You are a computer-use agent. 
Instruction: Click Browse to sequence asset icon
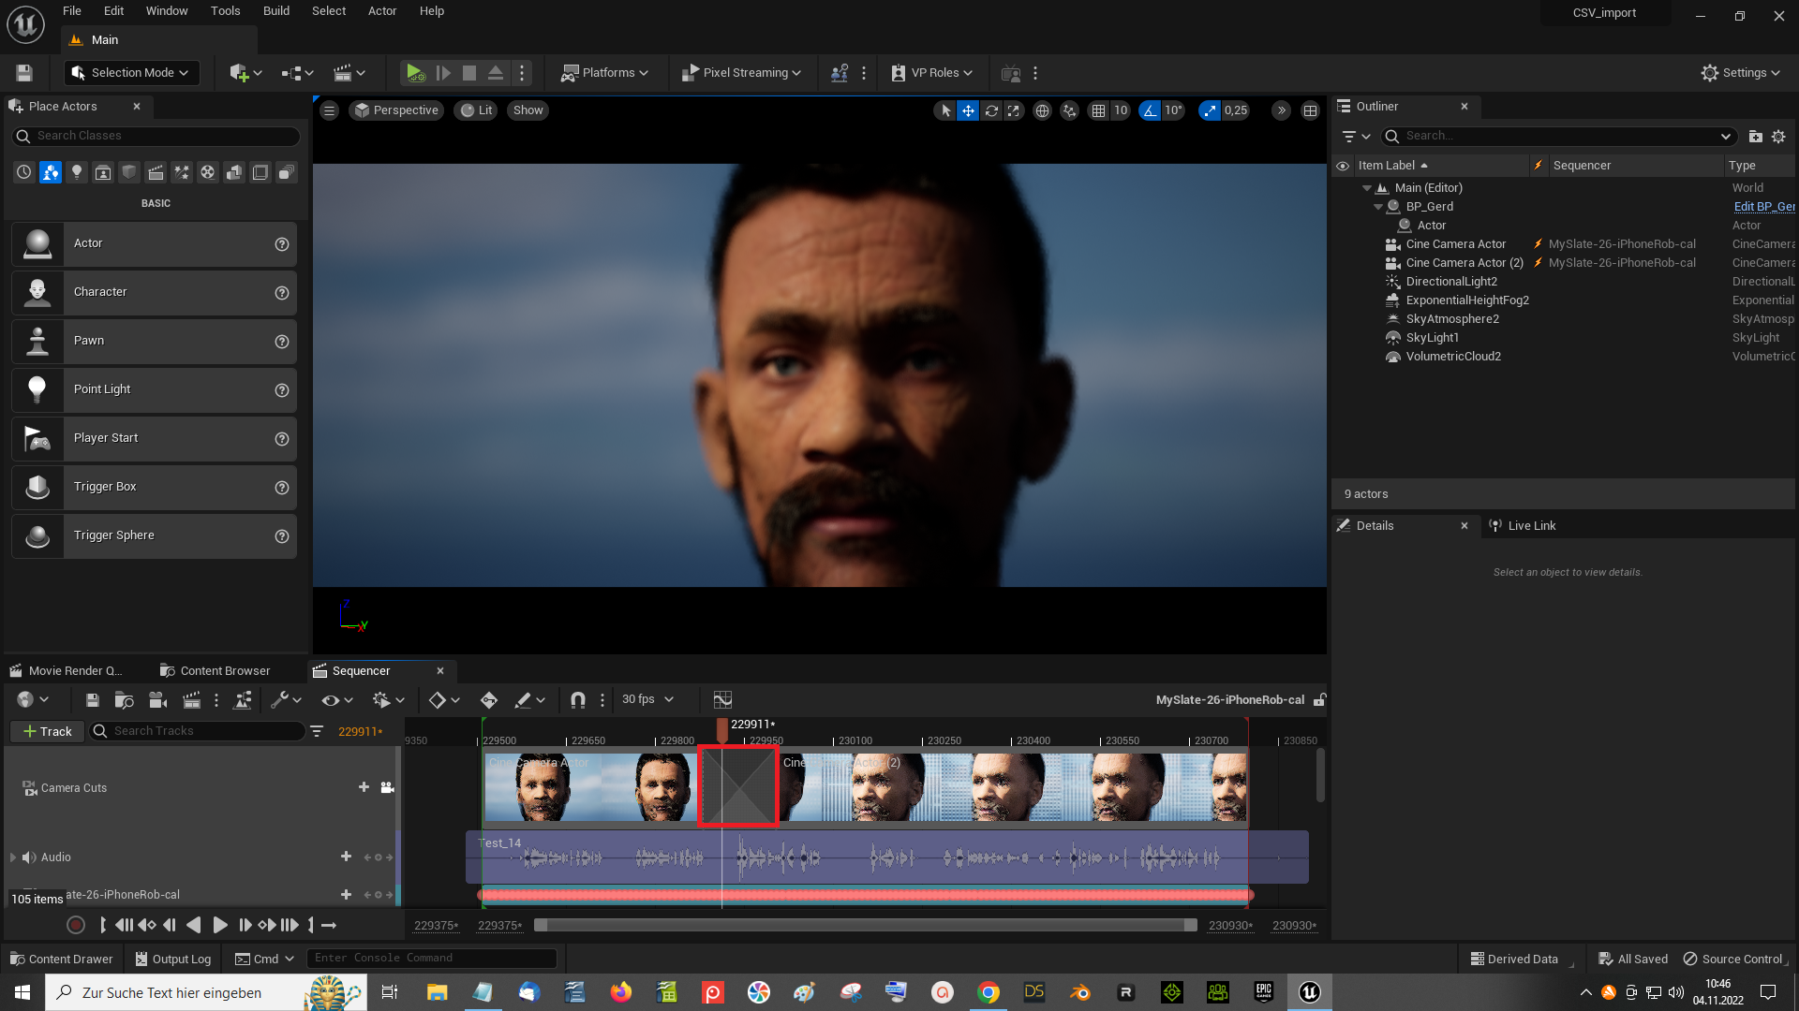click(124, 700)
